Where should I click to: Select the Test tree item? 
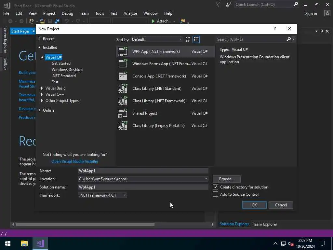click(55, 82)
